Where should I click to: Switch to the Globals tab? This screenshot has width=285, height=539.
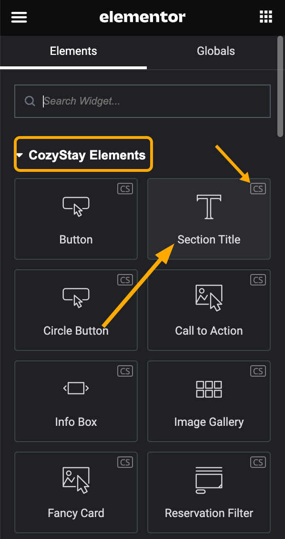[215, 51]
